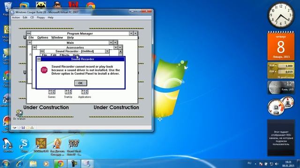Image resolution: width=300 pixels, height=168 pixels.
Task: Open the blonde girl game desktop shortcut
Action: (57, 147)
